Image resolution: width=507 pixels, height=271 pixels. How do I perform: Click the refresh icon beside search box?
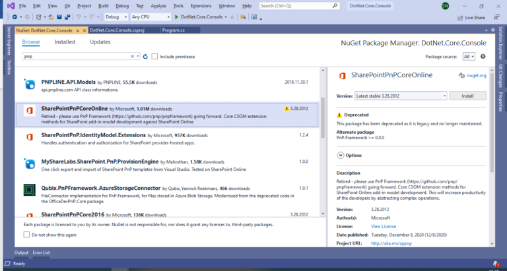point(144,57)
